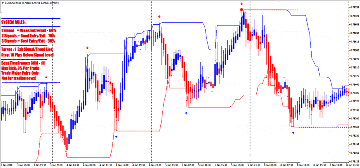The width and height of the screenshot is (360, 168).
Task: Select the '2 Signals = Good Entry/Exit - 70%' line
Action: pos(28,36)
